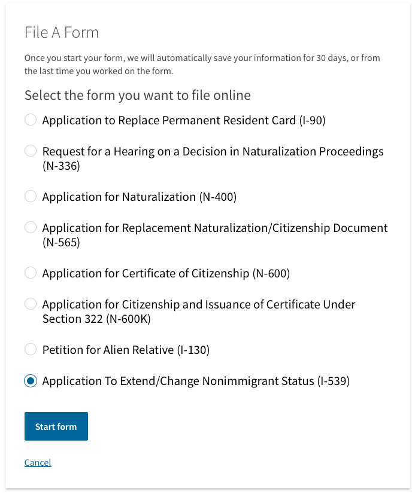Click the 'Select the form you want to file online' heading
The height and width of the screenshot is (495, 418).
(x=138, y=95)
